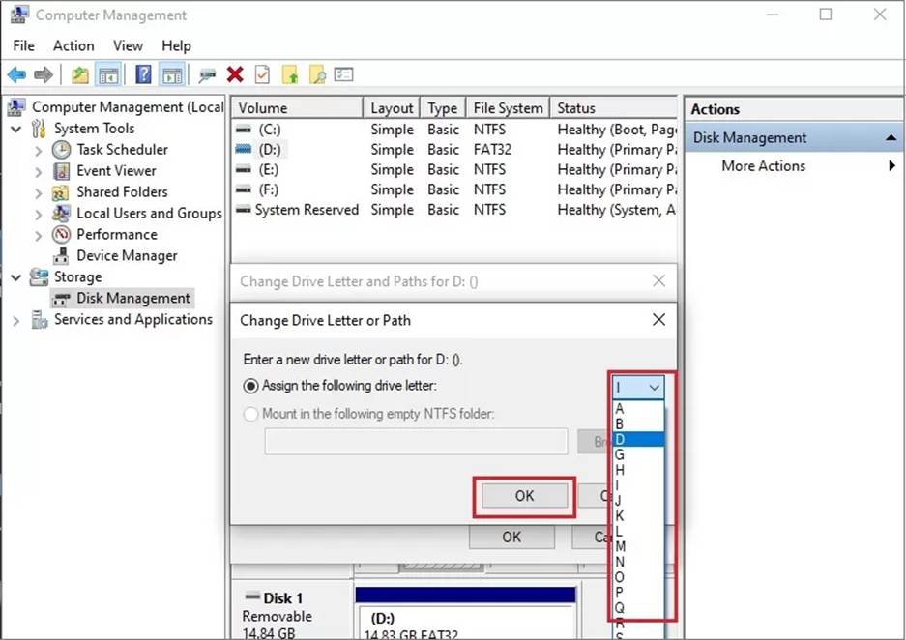
Task: Collapse the System Tools tree node
Action: pyautogui.click(x=16, y=129)
